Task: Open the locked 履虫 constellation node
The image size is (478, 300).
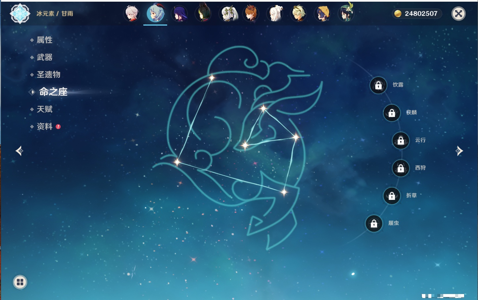Action: coord(374,223)
